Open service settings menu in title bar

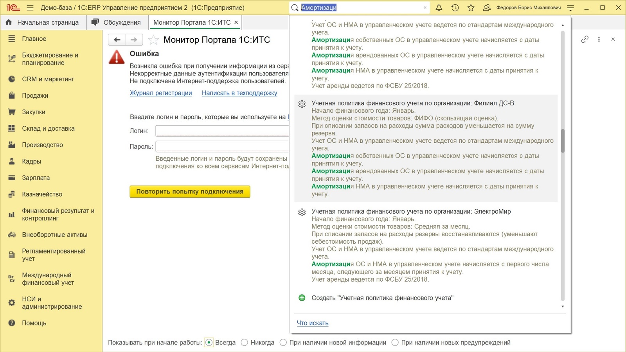click(570, 7)
